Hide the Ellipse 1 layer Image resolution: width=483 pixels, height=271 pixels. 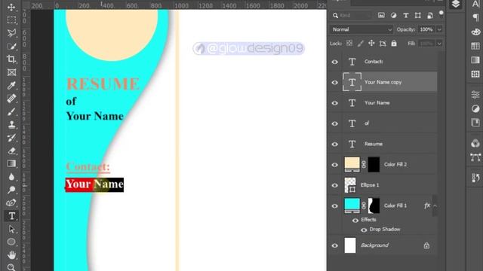tap(335, 185)
